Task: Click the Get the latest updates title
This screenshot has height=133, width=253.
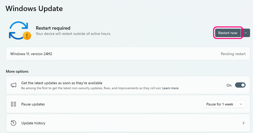Action: click(x=62, y=83)
